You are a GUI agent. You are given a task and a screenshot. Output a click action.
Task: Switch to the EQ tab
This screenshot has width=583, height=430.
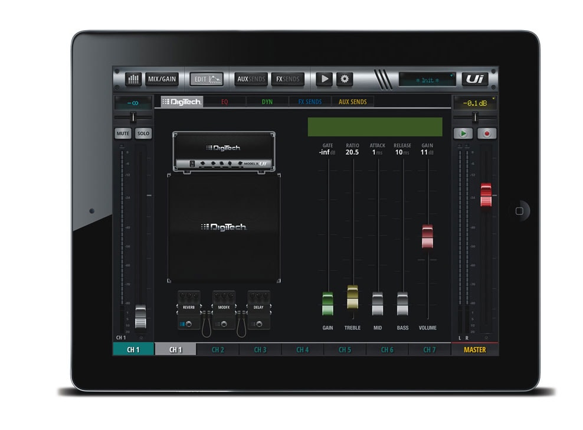click(225, 102)
